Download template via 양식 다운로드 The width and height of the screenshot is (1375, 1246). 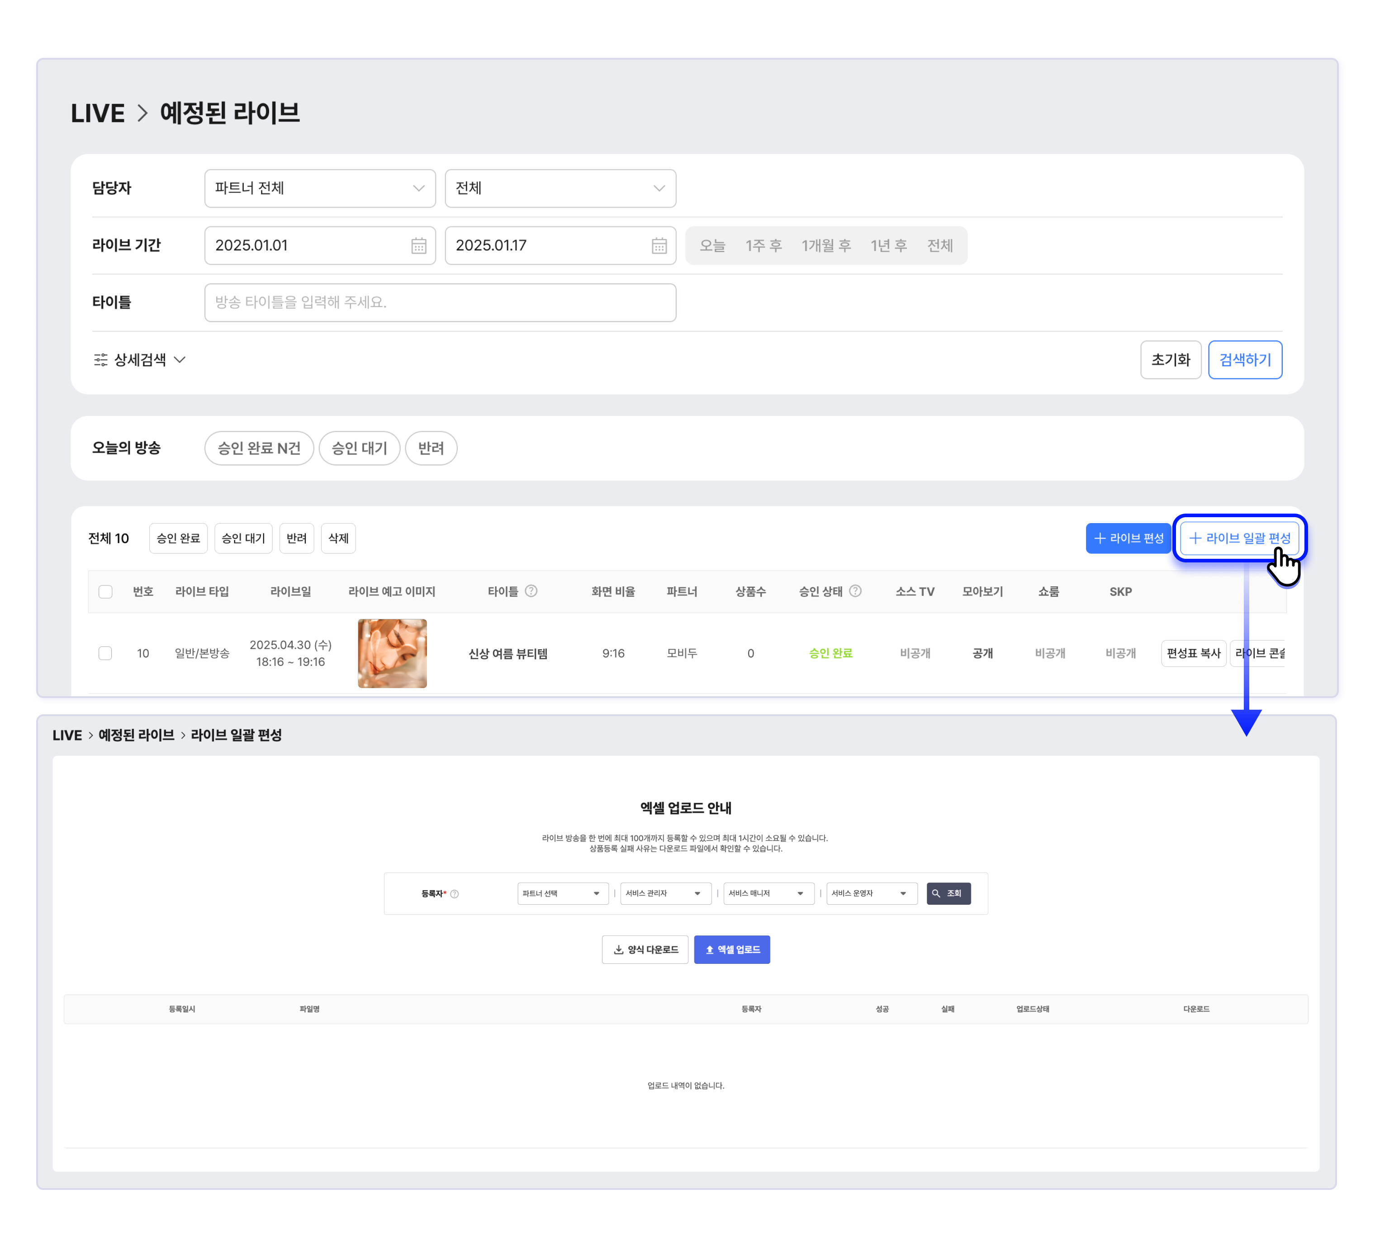click(x=645, y=949)
